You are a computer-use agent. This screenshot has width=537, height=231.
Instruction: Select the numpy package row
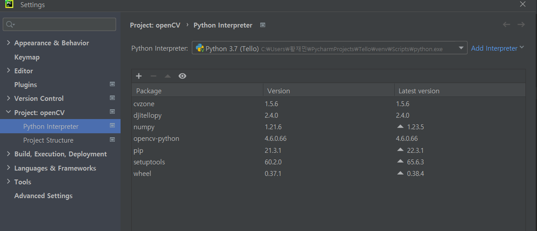click(x=328, y=127)
